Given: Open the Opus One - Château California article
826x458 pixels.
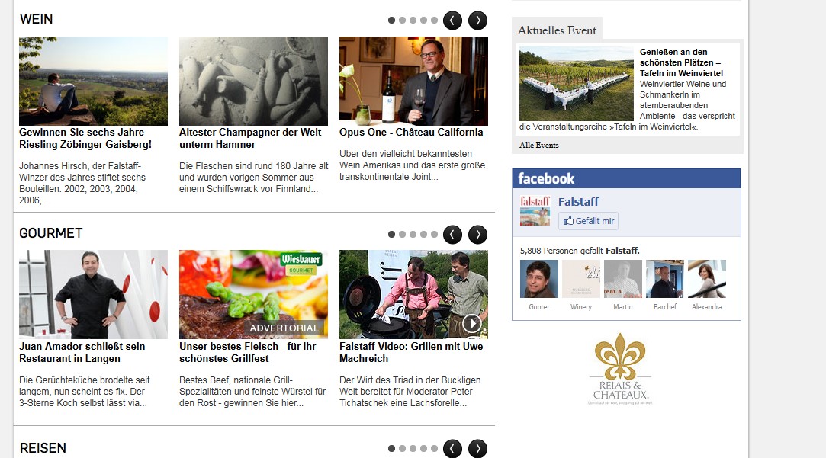Looking at the screenshot, I should tap(411, 132).
